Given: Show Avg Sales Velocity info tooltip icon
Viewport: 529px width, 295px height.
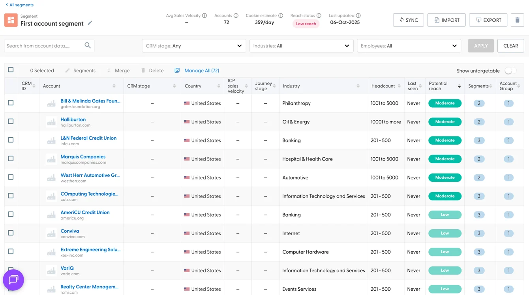Looking at the screenshot, I should [204, 16].
